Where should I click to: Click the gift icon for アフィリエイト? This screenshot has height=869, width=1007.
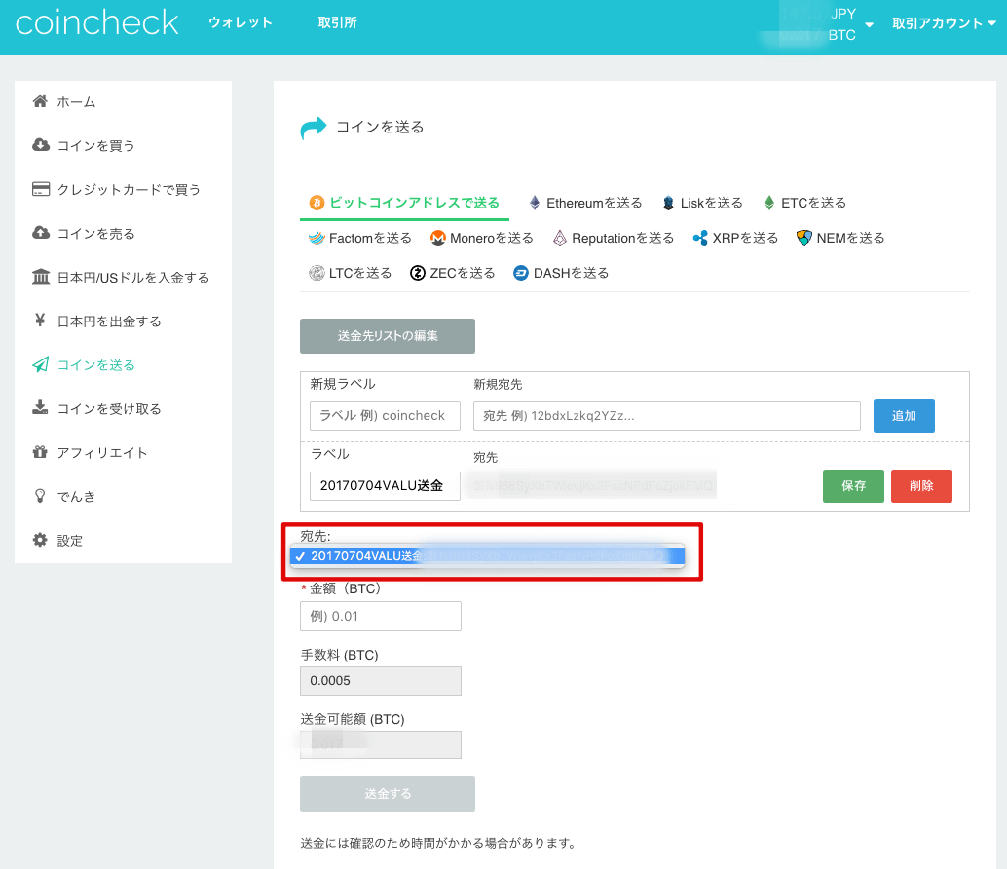[x=41, y=452]
